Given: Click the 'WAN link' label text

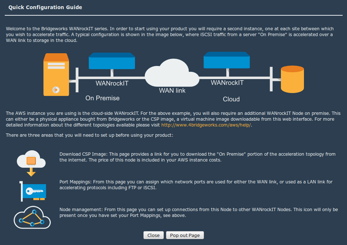Looking at the screenshot, I should point(172,90).
